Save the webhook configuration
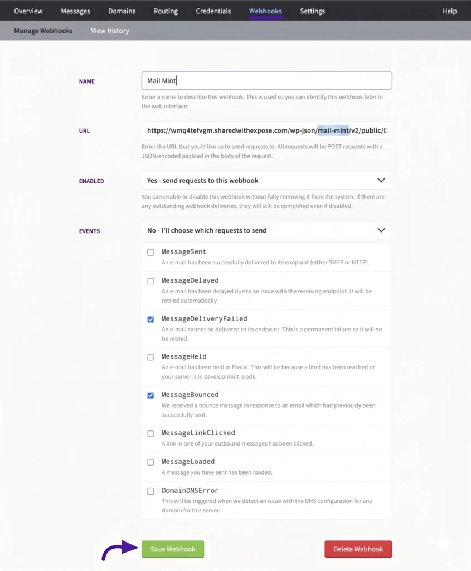This screenshot has height=571, width=471. click(x=172, y=549)
